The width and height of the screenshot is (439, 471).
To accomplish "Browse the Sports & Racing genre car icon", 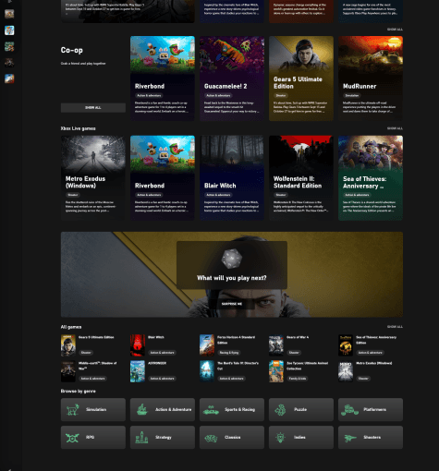I will coord(232,409).
